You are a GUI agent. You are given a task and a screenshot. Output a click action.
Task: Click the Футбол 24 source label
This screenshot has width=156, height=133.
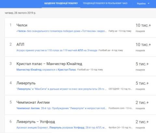coord(114,127)
